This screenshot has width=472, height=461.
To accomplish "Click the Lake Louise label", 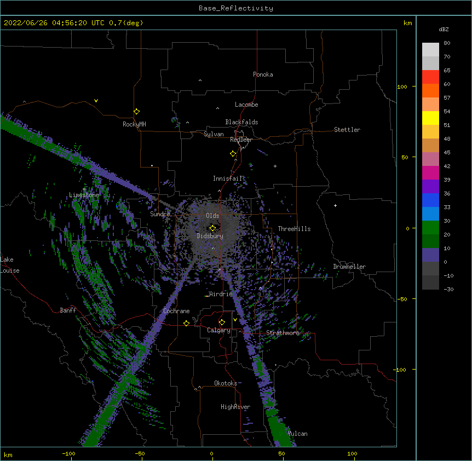I will (10, 265).
